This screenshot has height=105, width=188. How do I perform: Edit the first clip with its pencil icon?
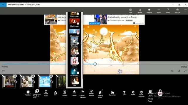3,76
